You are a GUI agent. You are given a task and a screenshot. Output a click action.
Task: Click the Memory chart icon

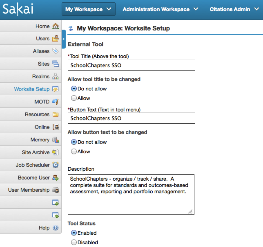[x=56, y=140]
